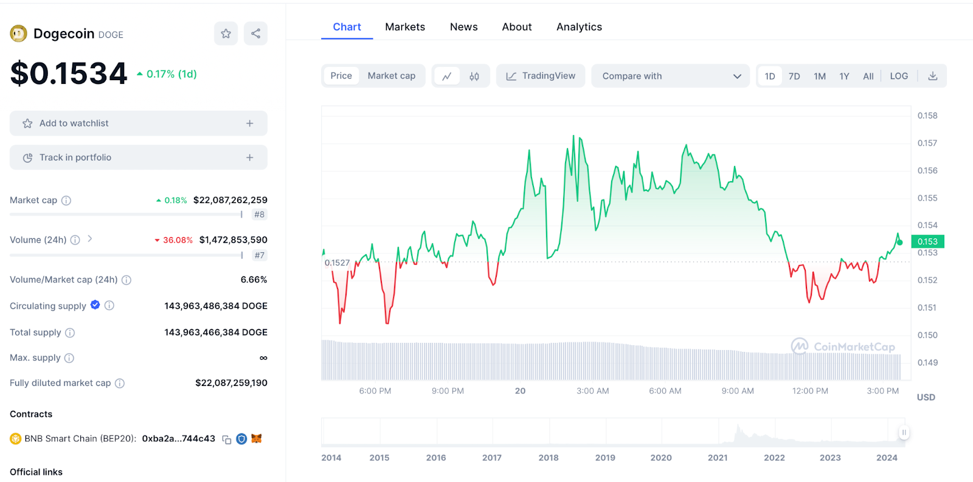Click the 6.66% volume to market cap value
Image resolution: width=973 pixels, height=482 pixels.
pyautogui.click(x=254, y=280)
